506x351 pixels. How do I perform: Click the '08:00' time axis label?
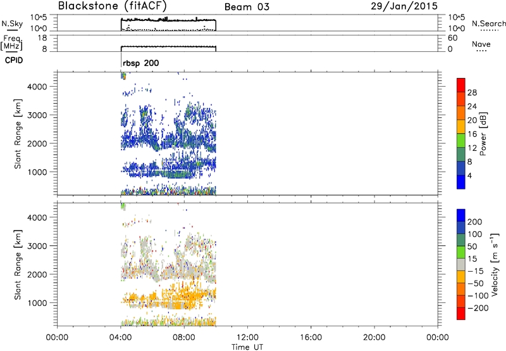click(184, 338)
